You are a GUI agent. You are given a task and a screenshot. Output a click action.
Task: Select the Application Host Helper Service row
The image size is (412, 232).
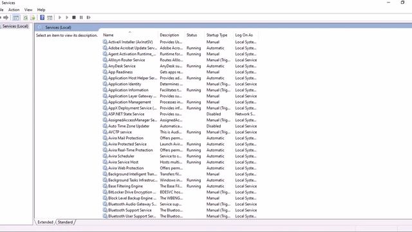[x=180, y=78]
